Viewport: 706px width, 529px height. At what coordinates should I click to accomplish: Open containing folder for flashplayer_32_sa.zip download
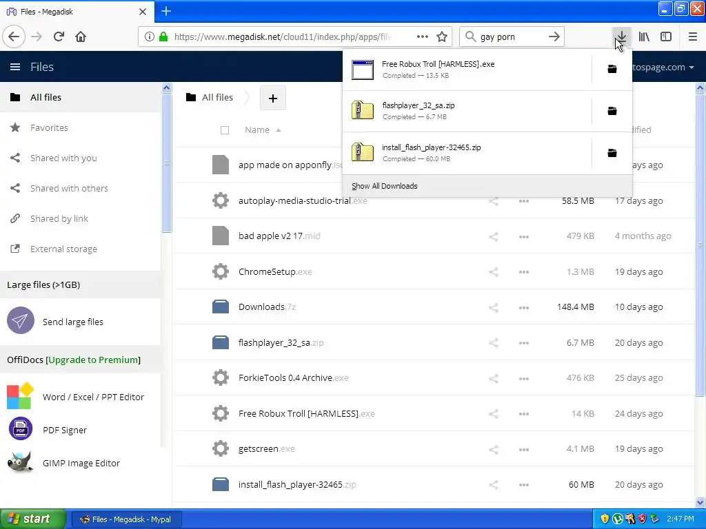[612, 111]
